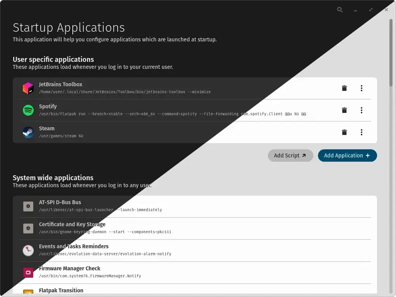396x297 pixels.
Task: Click the Flatpak Transition icon
Action: [x=28, y=293]
